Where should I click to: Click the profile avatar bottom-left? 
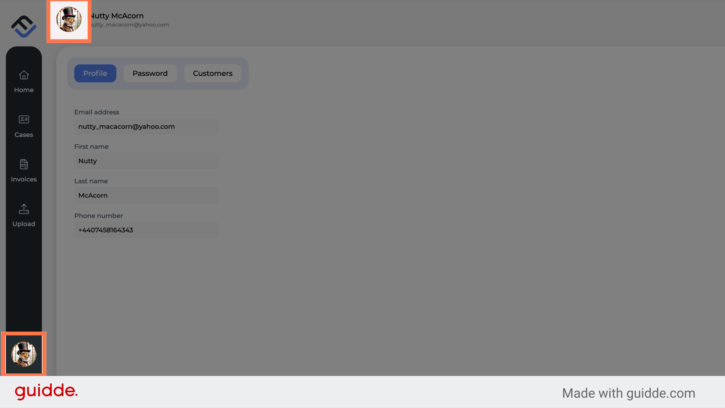pos(24,354)
